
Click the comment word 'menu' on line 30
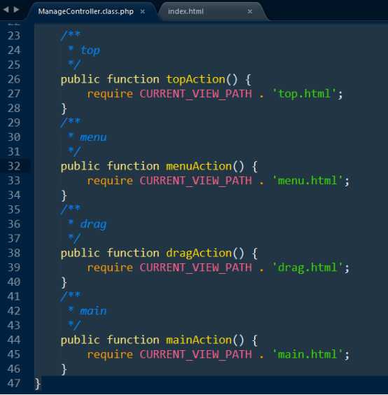pos(93,137)
